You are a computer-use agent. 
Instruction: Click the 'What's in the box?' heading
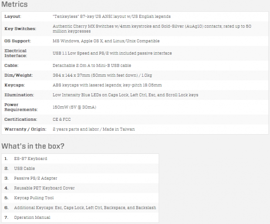(33, 146)
